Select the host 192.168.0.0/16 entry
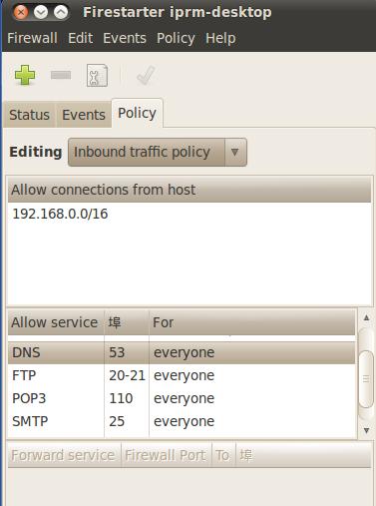 tap(60, 214)
